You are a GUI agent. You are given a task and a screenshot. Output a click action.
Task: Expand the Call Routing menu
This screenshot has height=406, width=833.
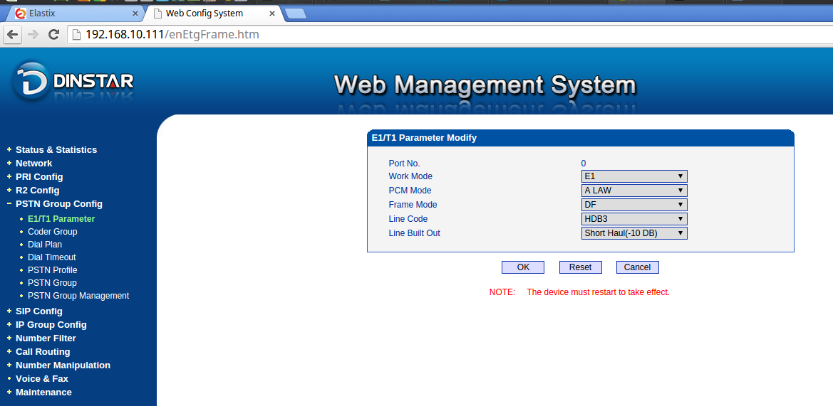pyautogui.click(x=43, y=352)
